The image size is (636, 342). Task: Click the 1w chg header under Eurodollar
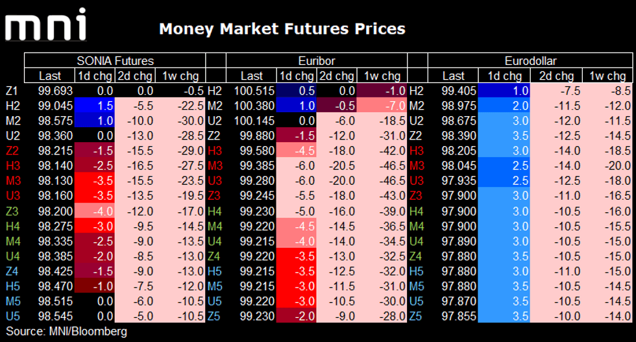pyautogui.click(x=607, y=76)
